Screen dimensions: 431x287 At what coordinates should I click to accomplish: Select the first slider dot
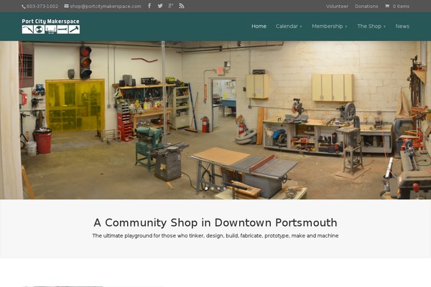(x=206, y=188)
